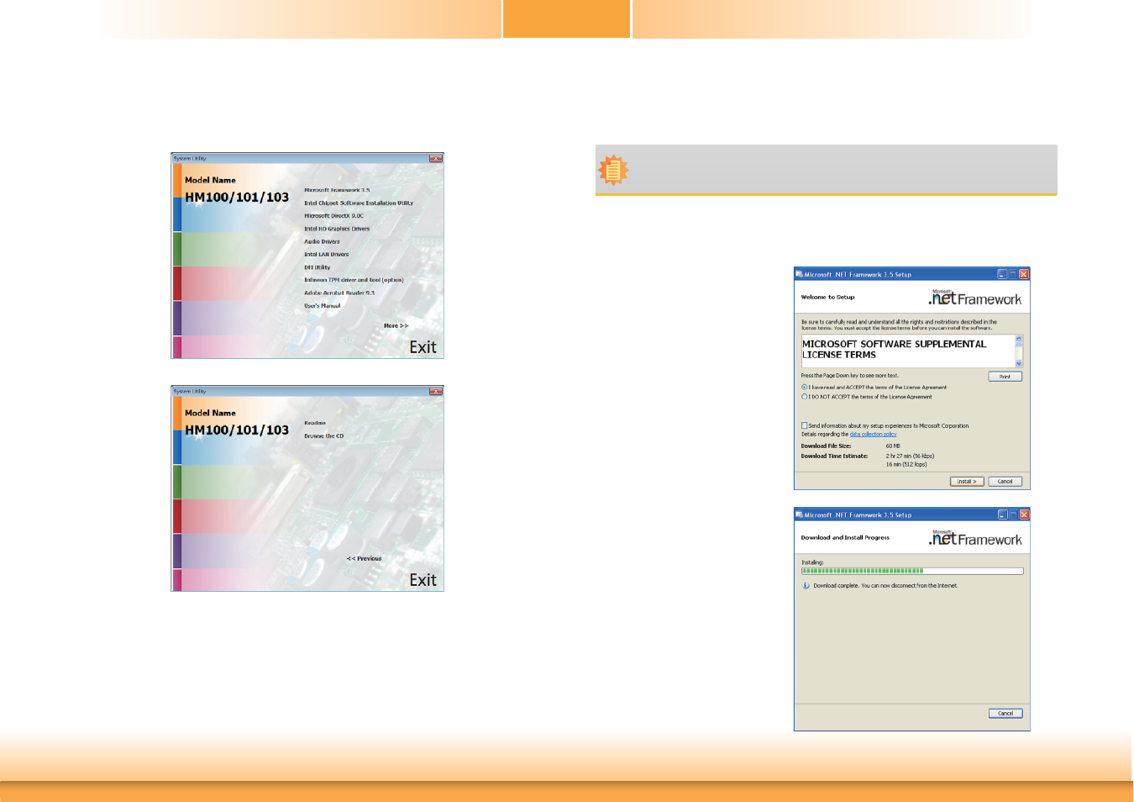Image resolution: width=1134 pixels, height=802 pixels.
Task: Click license terms scrollbar down arrow
Action: point(1019,363)
